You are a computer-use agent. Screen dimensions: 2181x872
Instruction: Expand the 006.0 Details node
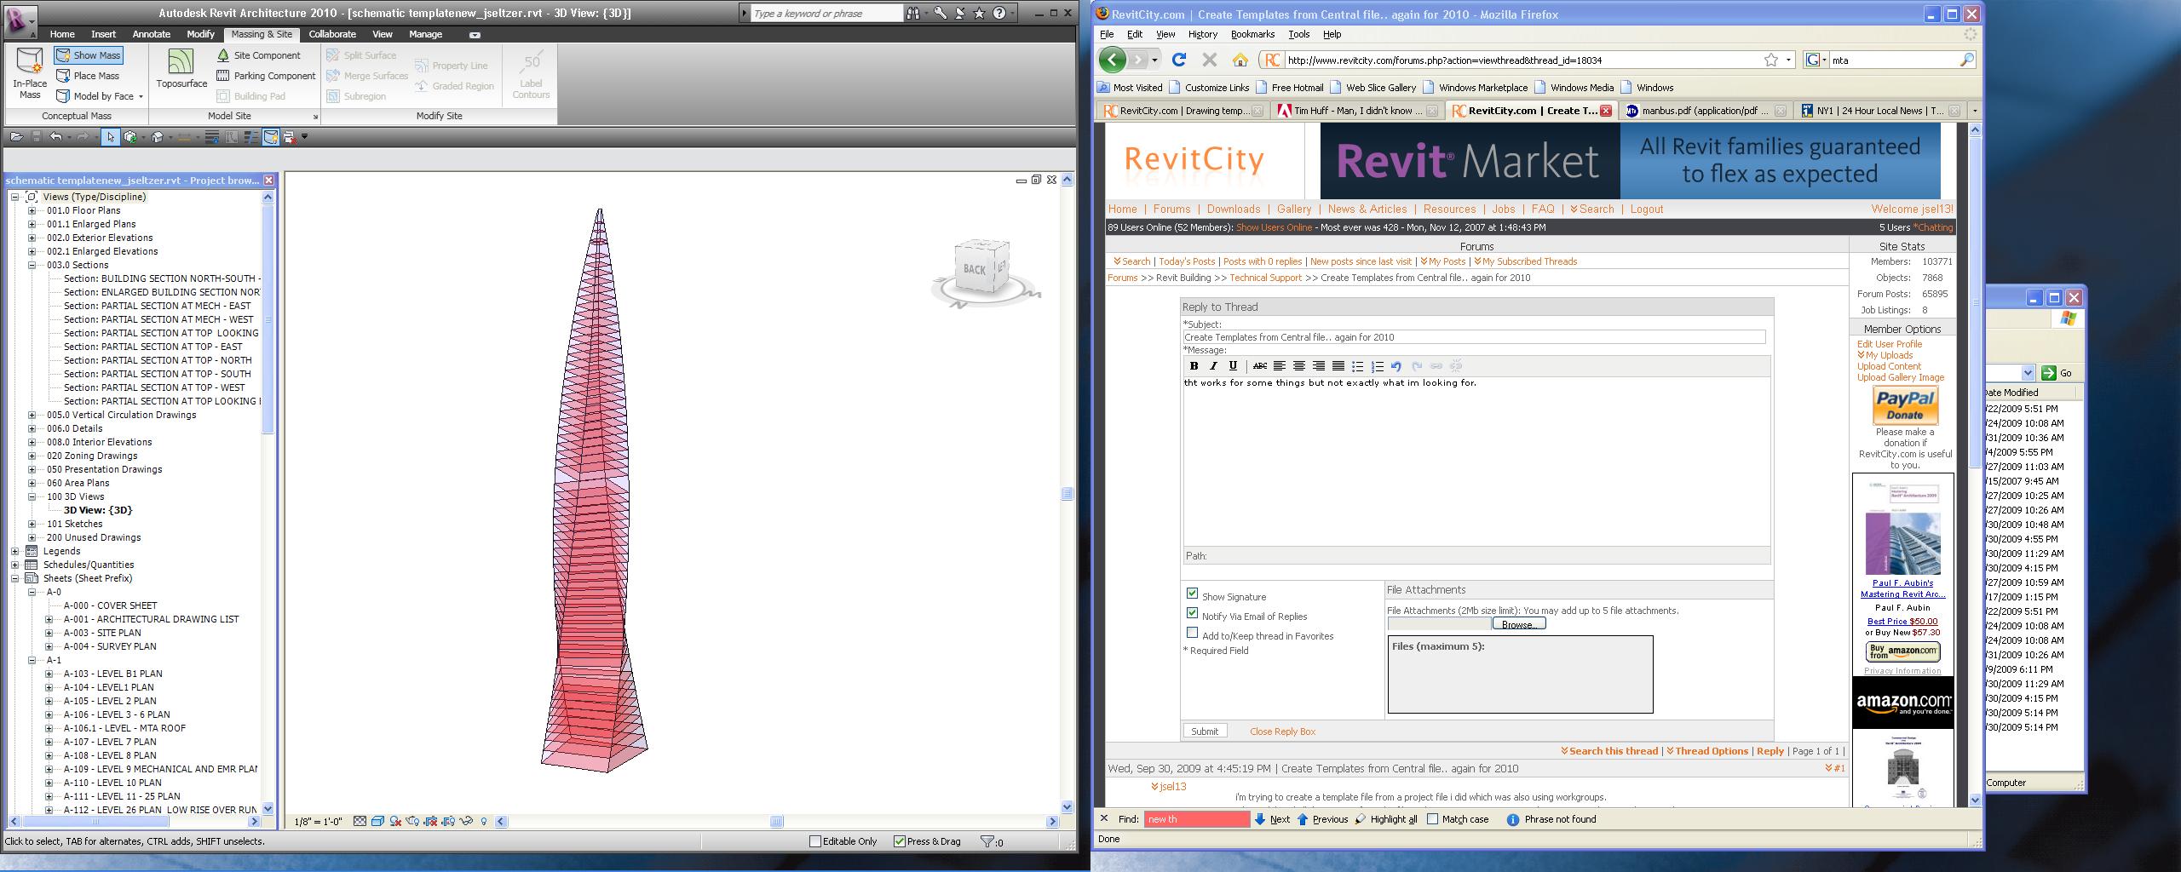[32, 428]
